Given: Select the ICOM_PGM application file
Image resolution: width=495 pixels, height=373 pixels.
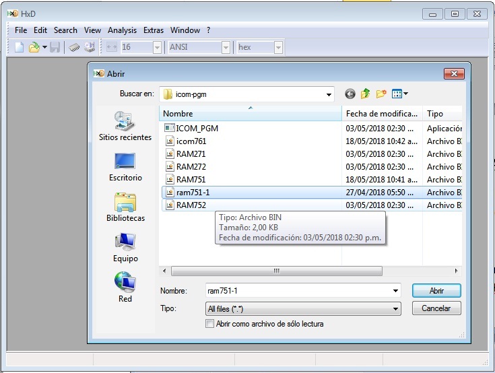Looking at the screenshot, I should click(197, 129).
